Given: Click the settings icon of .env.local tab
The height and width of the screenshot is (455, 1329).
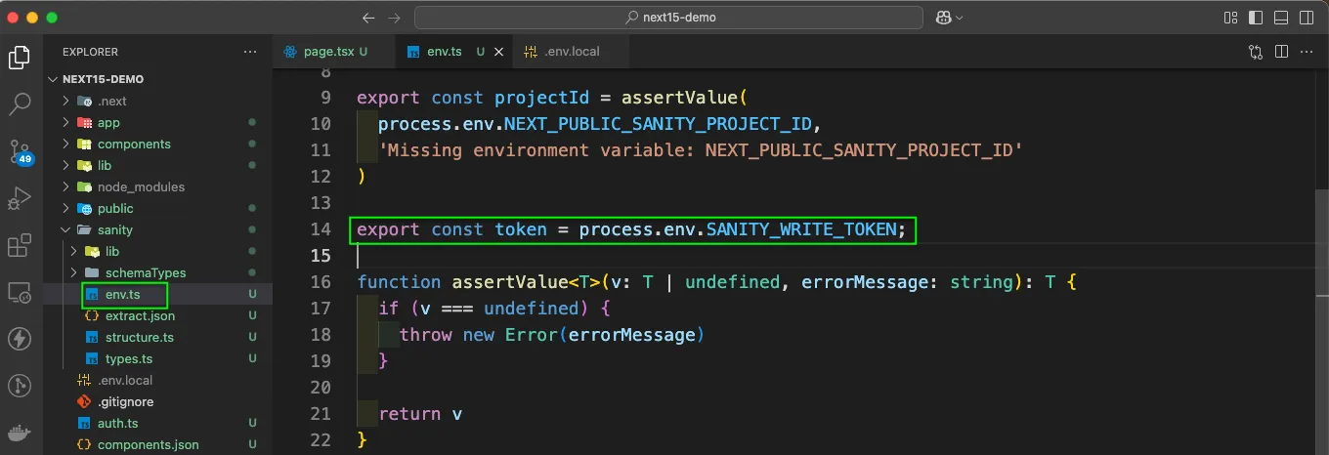Looking at the screenshot, I should [532, 52].
